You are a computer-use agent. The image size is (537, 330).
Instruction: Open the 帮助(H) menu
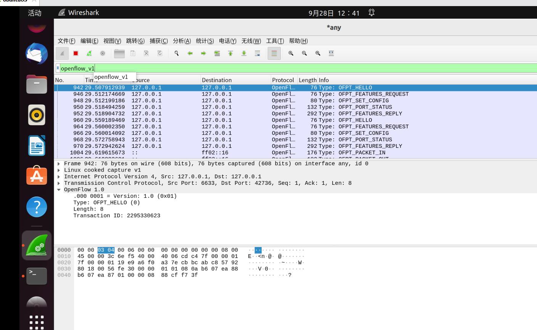tap(298, 41)
